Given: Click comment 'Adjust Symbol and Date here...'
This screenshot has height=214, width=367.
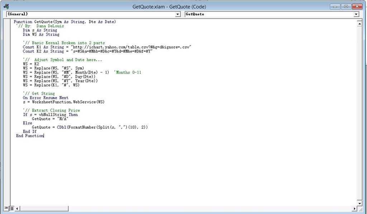Looking at the screenshot, I should click(x=62, y=60).
